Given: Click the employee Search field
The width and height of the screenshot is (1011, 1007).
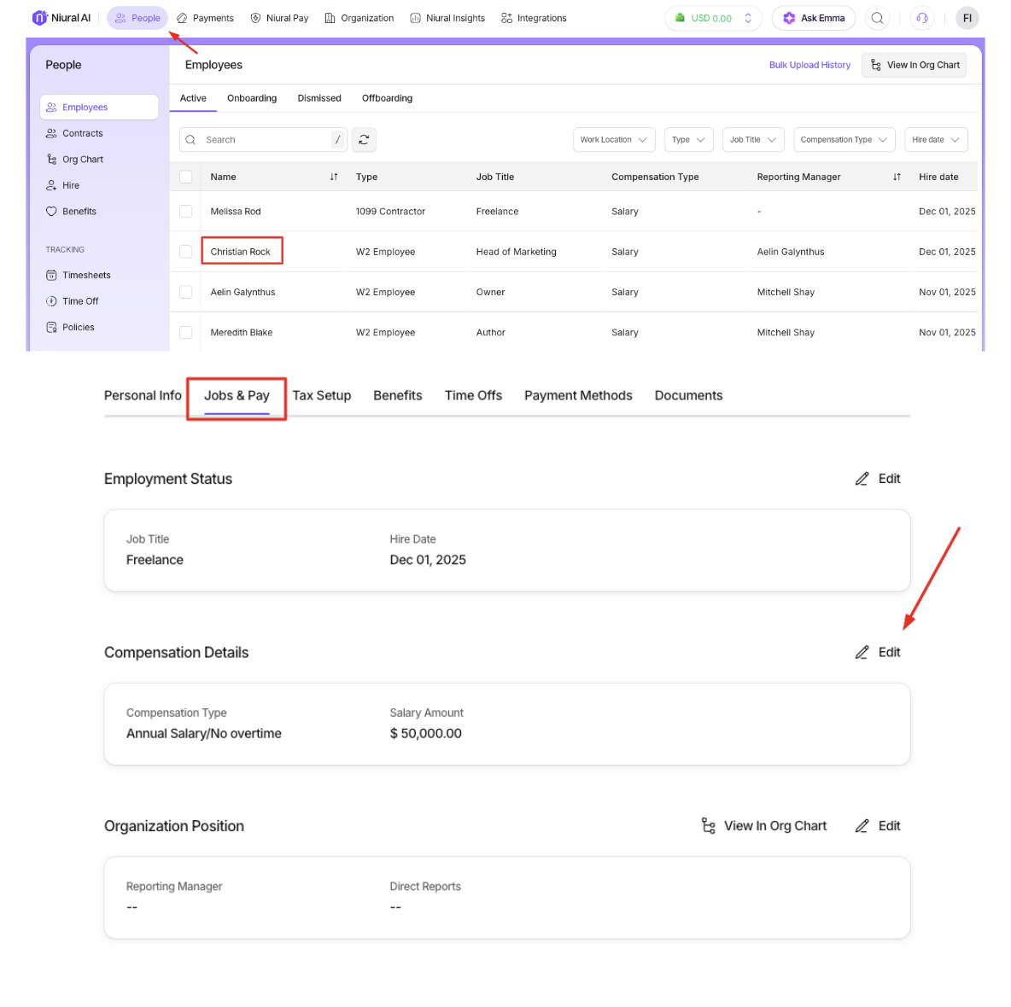Looking at the screenshot, I should click(x=265, y=140).
